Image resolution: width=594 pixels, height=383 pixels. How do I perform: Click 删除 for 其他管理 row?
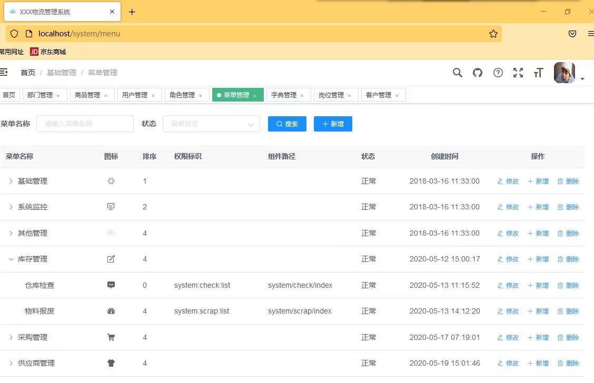(568, 233)
